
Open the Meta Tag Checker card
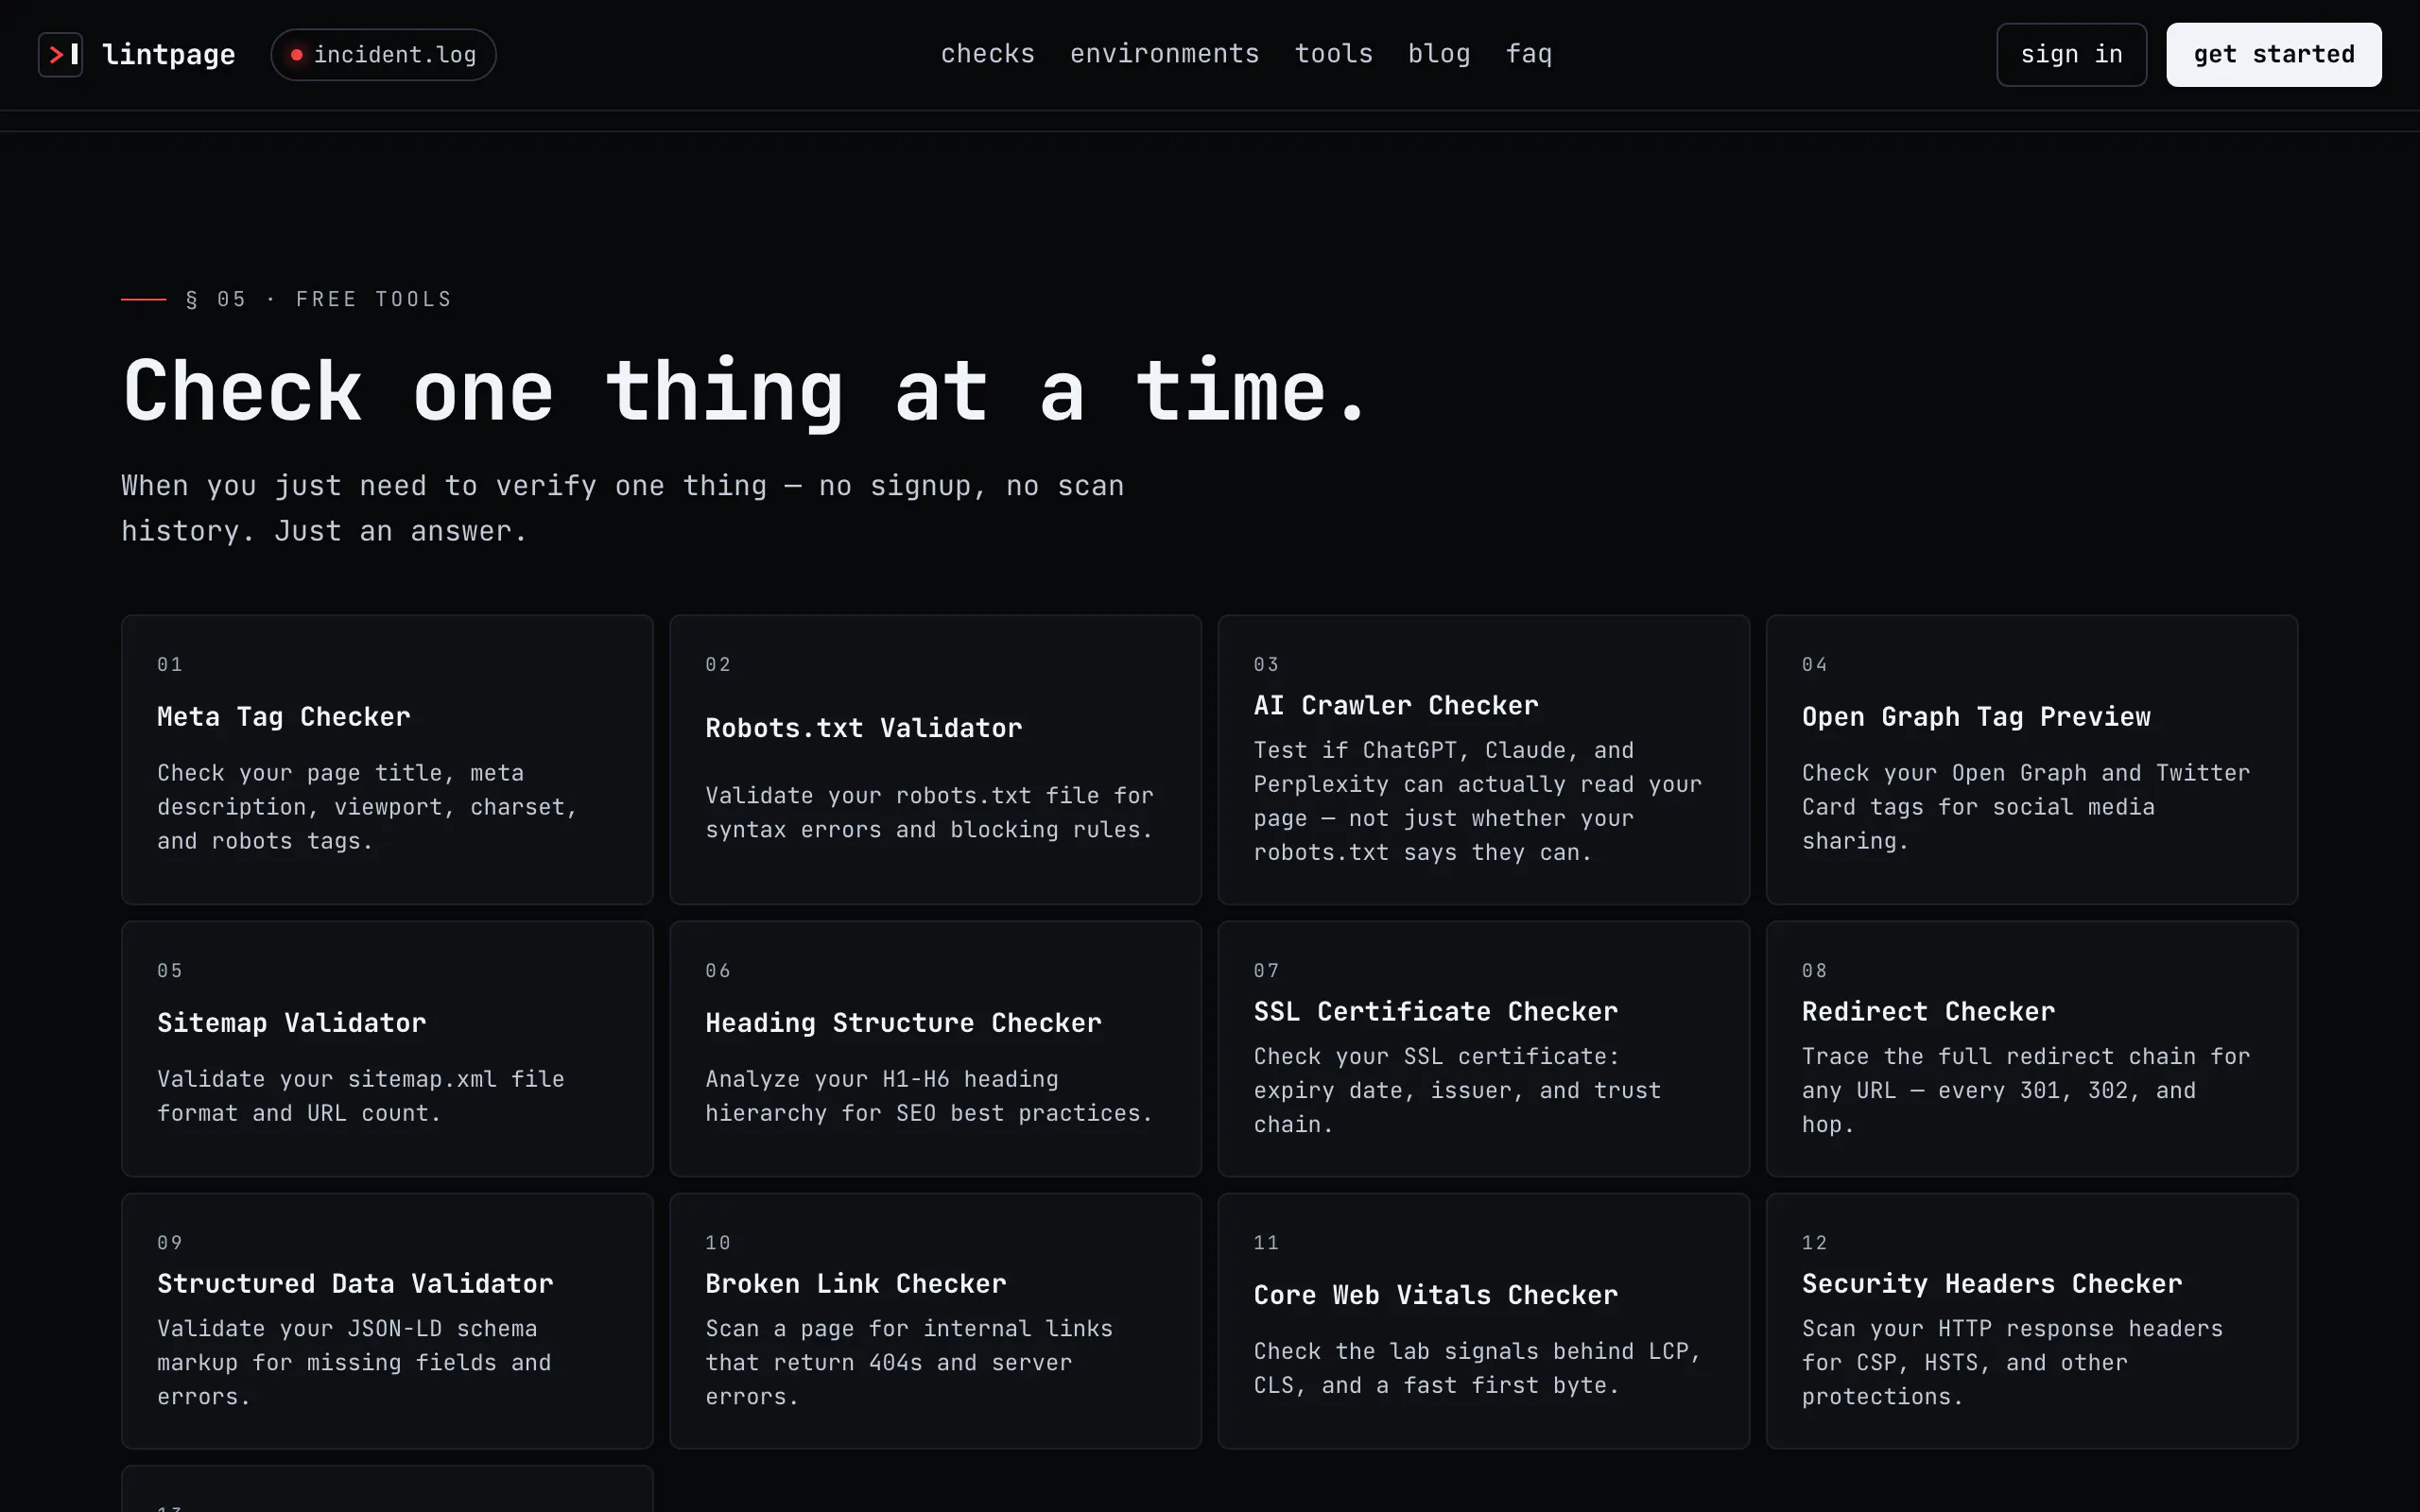(387, 759)
